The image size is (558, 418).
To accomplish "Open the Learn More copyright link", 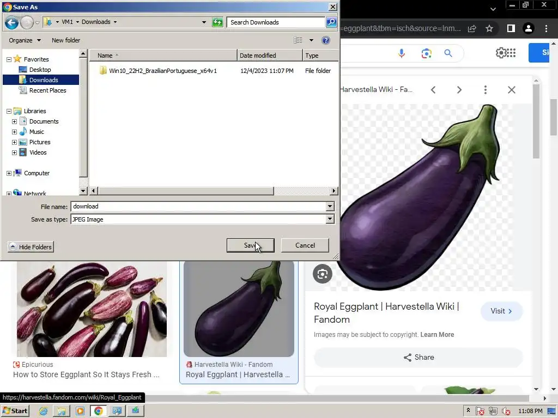I will [x=437, y=335].
